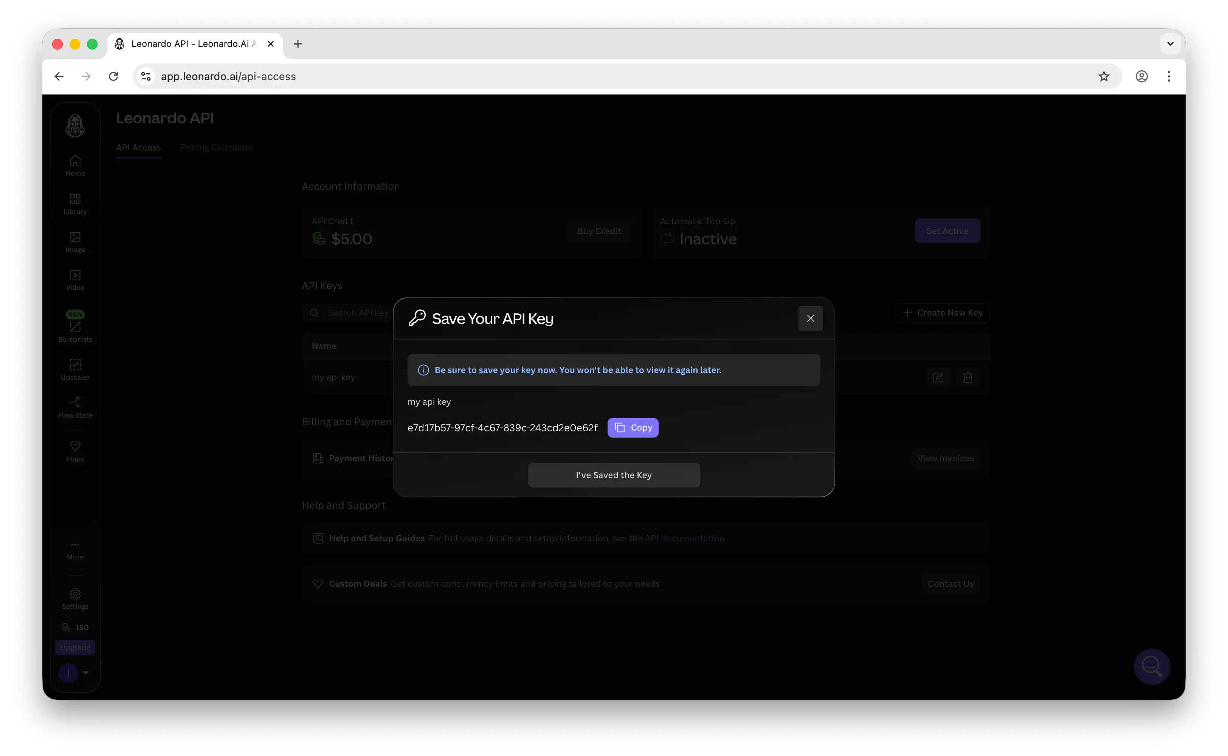
Task: Copy the API key value
Action: coord(633,428)
